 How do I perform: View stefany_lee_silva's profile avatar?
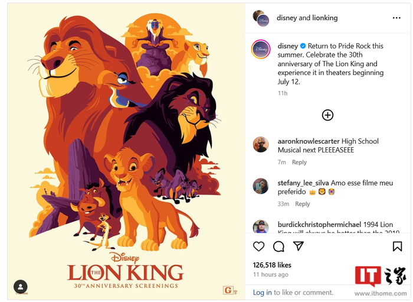[x=261, y=186]
